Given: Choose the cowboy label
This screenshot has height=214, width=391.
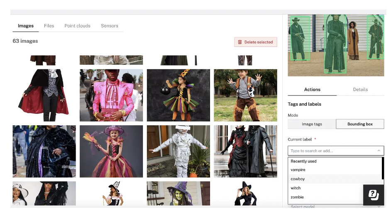Looking at the screenshot, I should [x=335, y=179].
